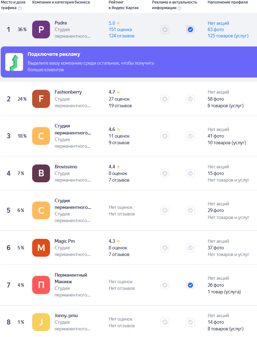Image resolution: width=257 pixels, height=337 pixels.
Task: Click the help icon next to 'Реклама и актуальность информации'
Action: click(179, 8)
